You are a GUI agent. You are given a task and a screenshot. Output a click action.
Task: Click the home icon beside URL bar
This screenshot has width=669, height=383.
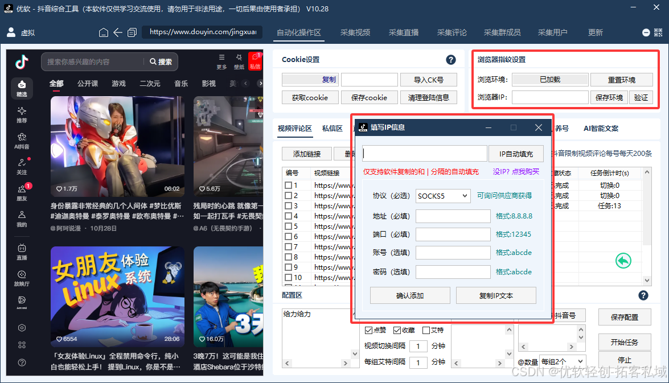pyautogui.click(x=103, y=32)
